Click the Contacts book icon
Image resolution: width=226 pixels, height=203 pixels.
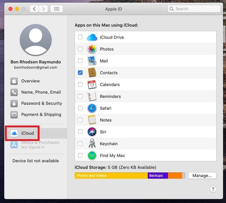click(92, 73)
